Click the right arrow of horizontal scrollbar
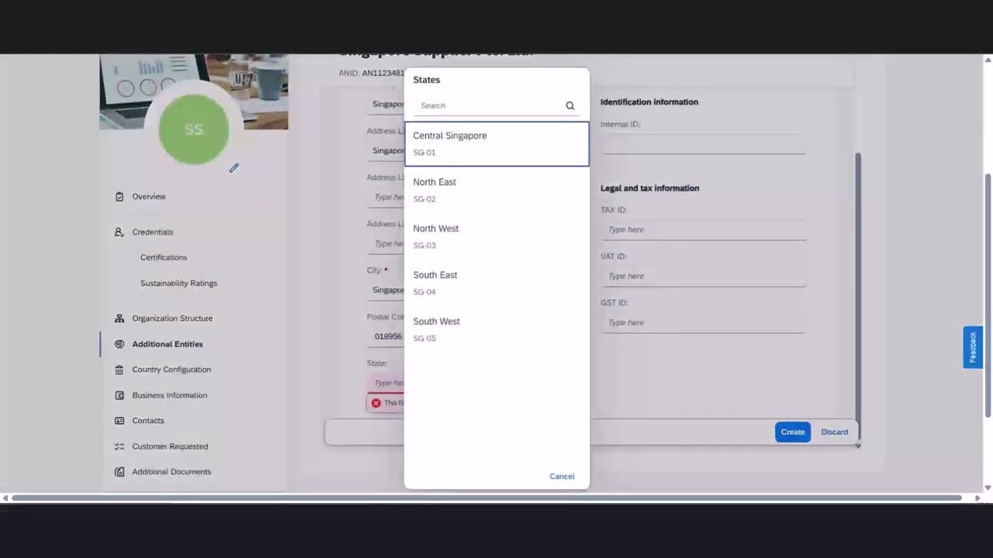The image size is (993, 558). (x=977, y=498)
